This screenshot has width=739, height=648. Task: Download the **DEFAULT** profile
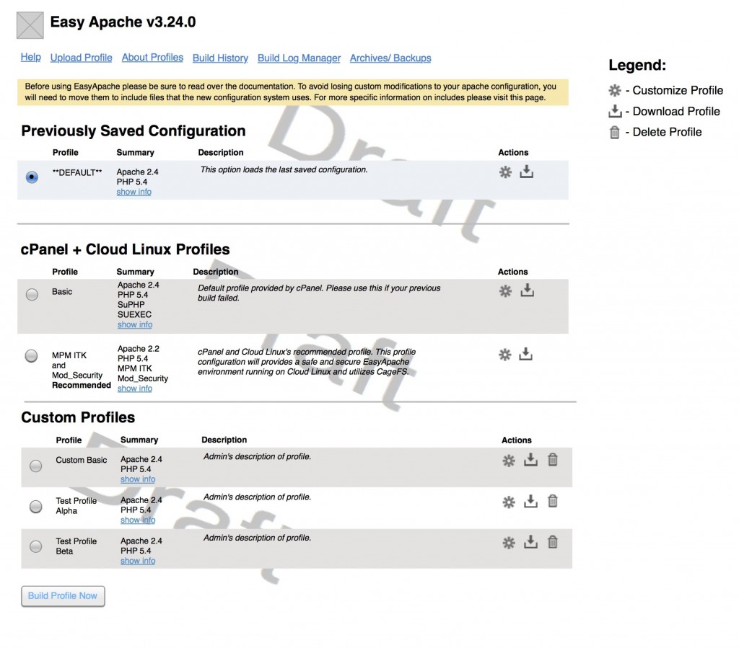point(528,172)
